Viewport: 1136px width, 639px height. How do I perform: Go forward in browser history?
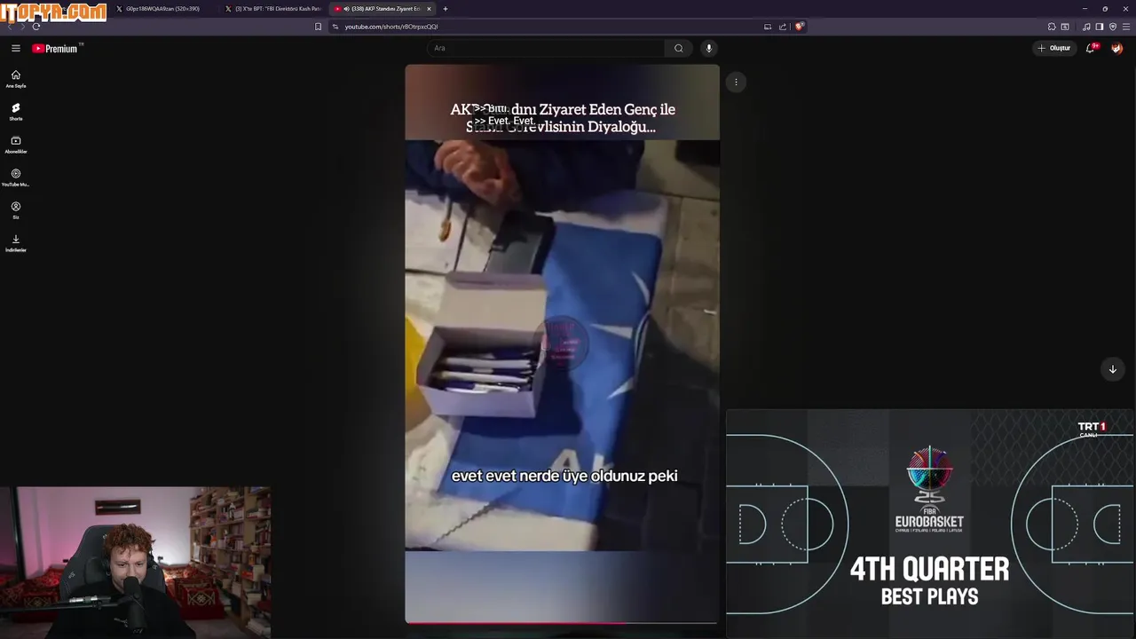[x=22, y=27]
